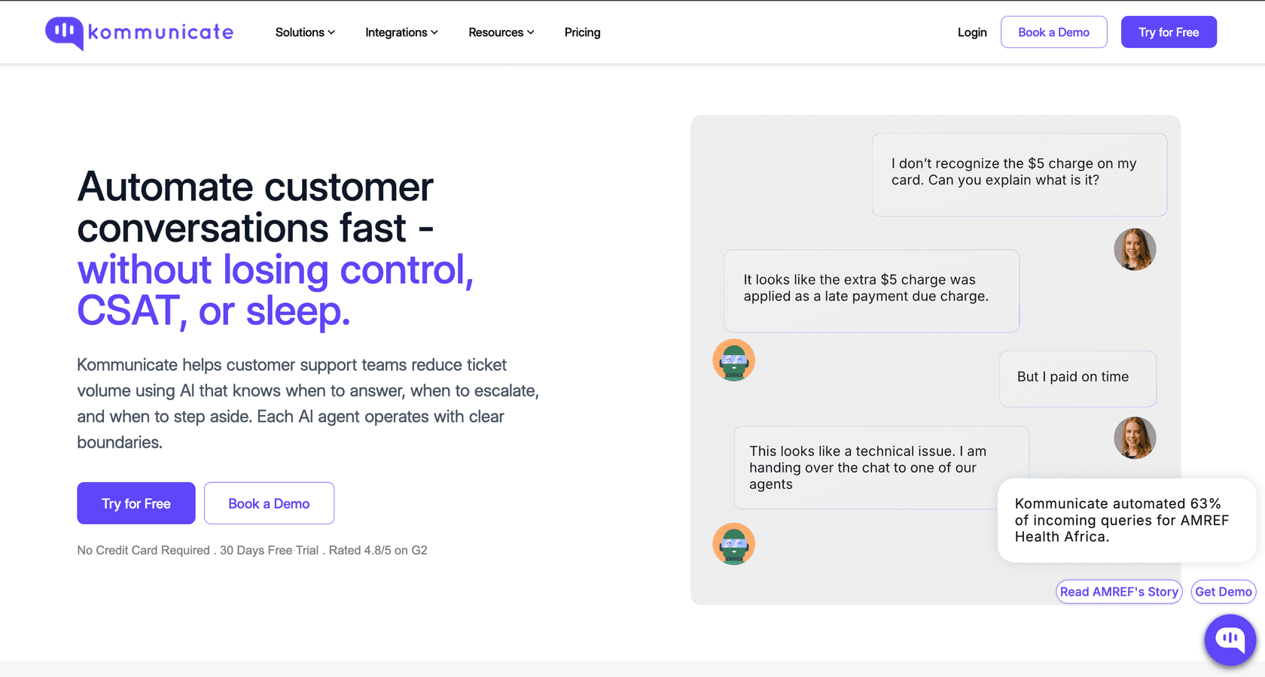1265x677 pixels.
Task: Open the Pricing page
Action: 583,32
